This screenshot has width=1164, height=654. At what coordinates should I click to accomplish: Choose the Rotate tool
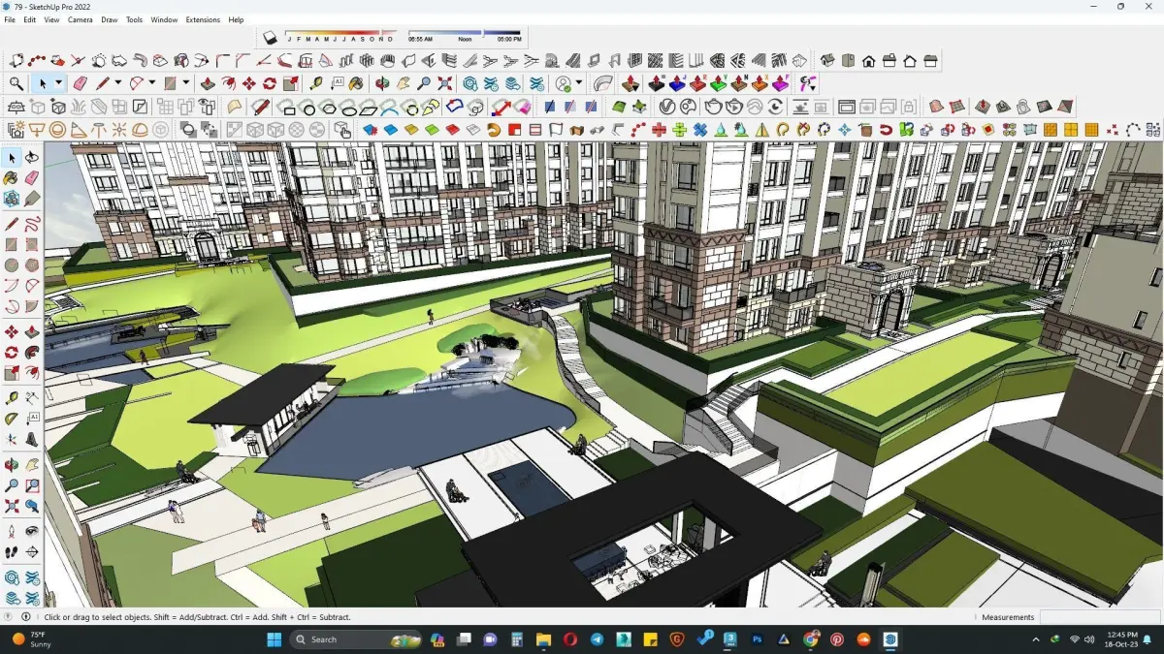pyautogui.click(x=270, y=83)
